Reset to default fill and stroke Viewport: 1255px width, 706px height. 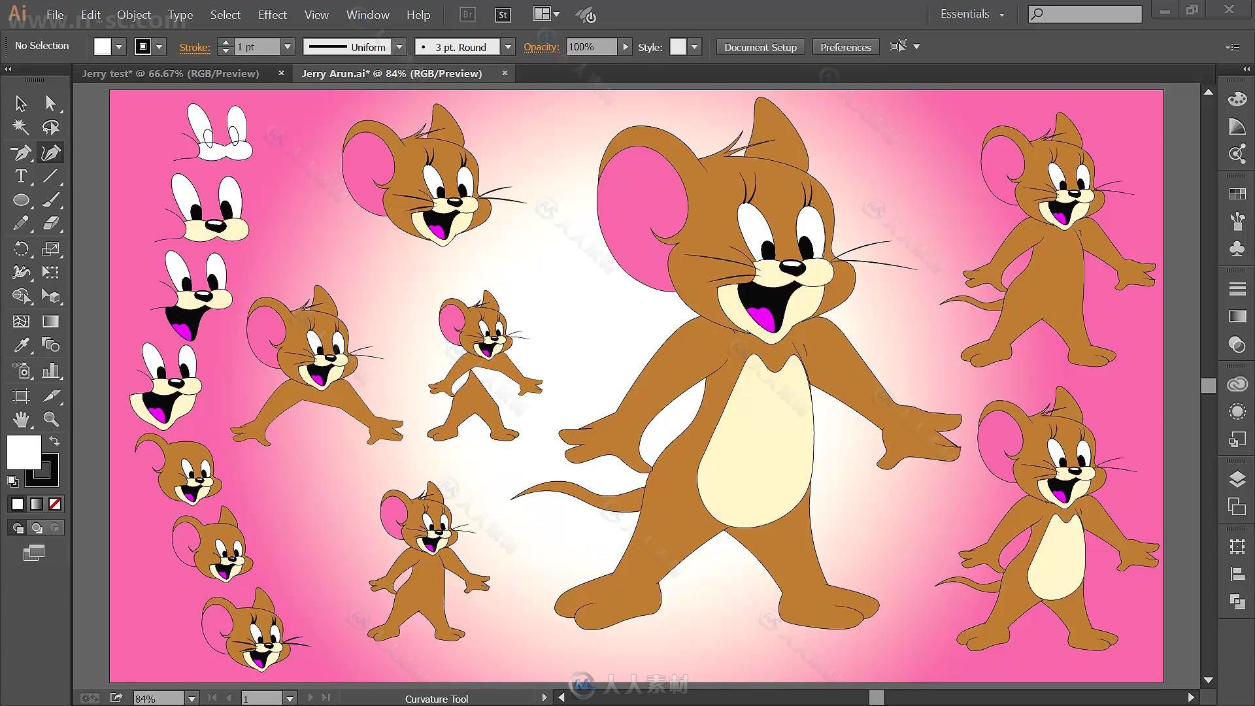[12, 482]
